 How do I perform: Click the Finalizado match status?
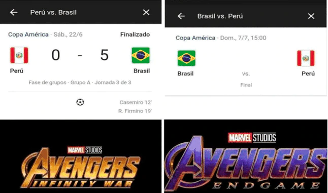tap(135, 35)
